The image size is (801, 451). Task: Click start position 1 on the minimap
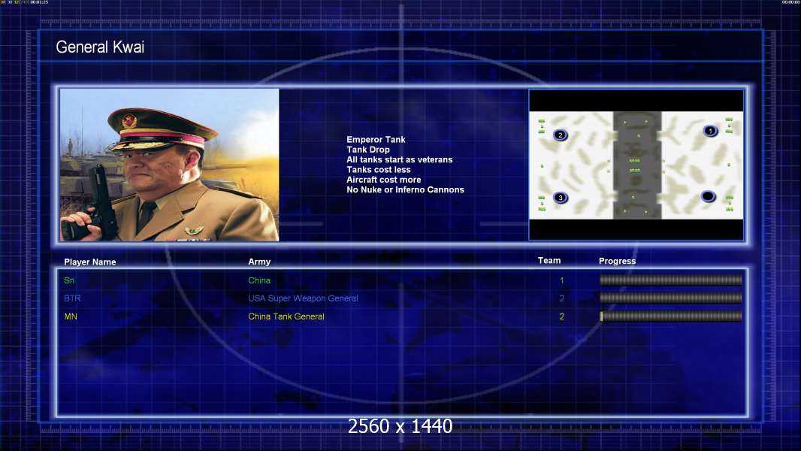coord(710,131)
